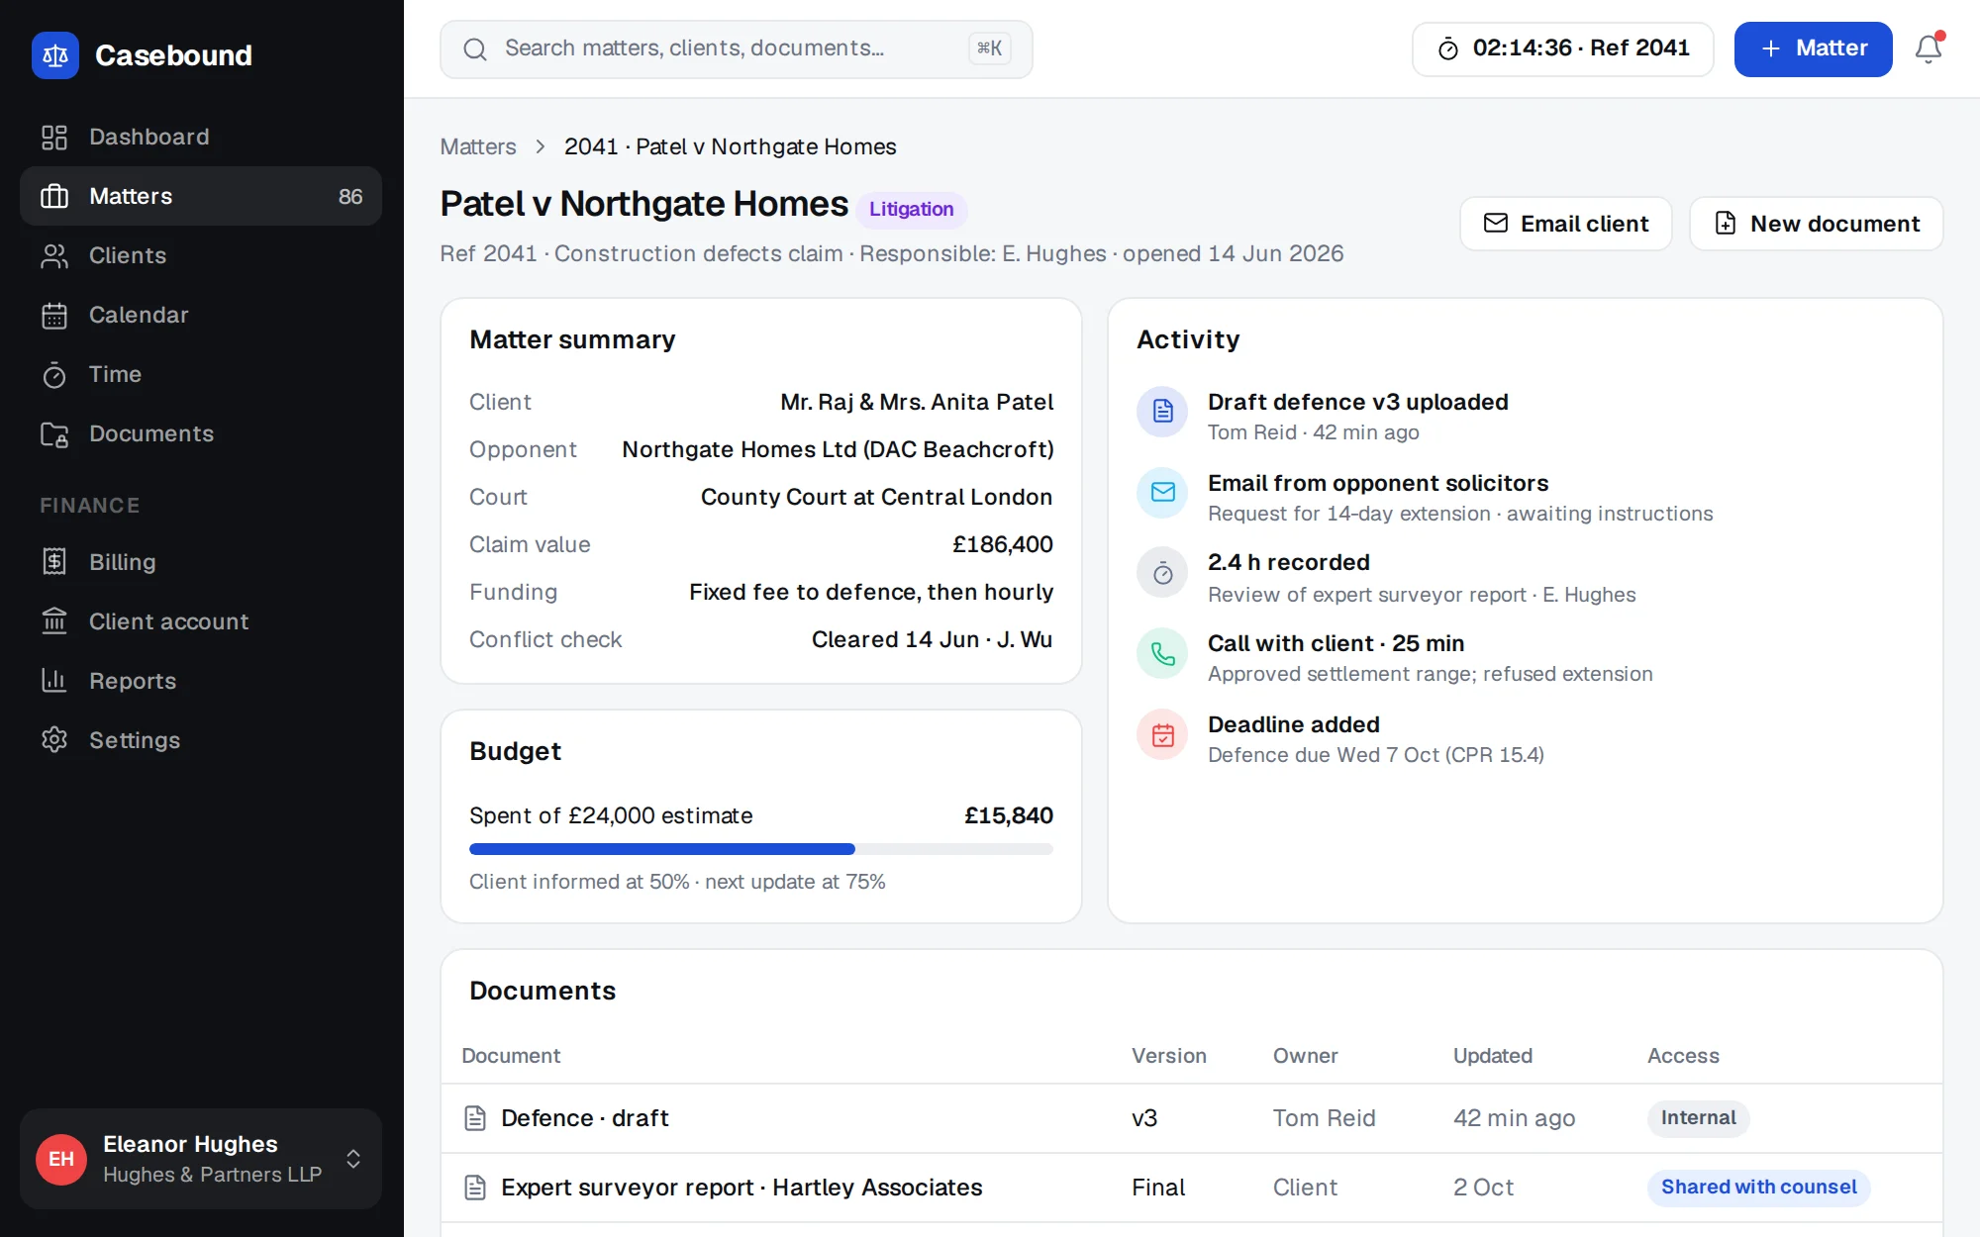The width and height of the screenshot is (1980, 1237).
Task: Click the 2.4 h recorded timer icon
Action: 1162,573
